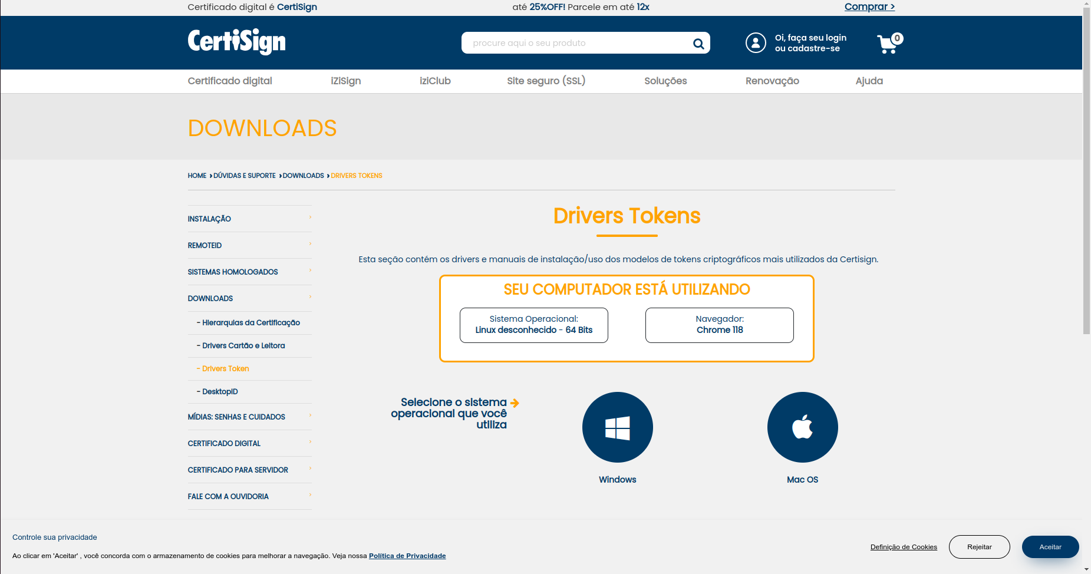The image size is (1091, 574).
Task: Open the Certificado digital menu
Action: click(230, 81)
